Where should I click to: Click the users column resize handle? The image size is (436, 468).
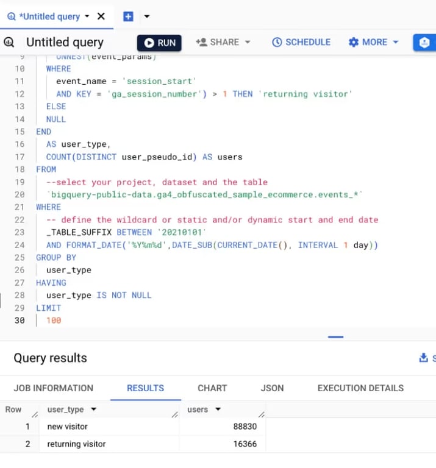click(262, 414)
